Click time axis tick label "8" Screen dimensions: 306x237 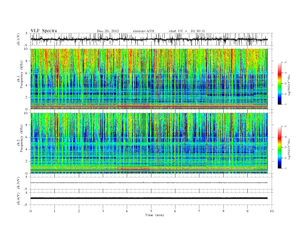[x=223, y=211]
